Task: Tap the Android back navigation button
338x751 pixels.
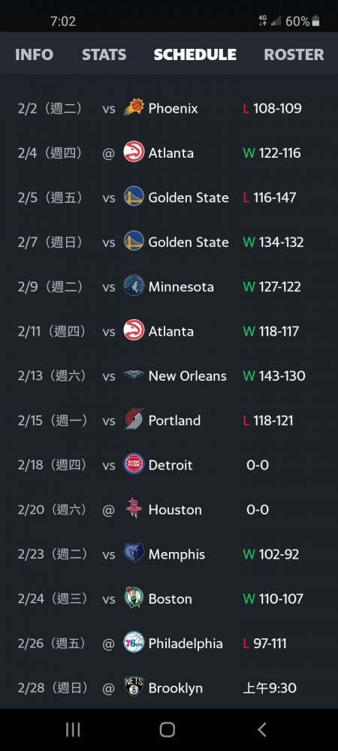Action: (x=262, y=729)
